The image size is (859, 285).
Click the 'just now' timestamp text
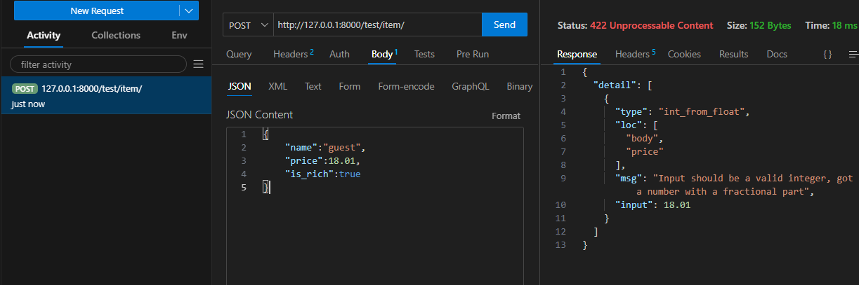point(28,104)
